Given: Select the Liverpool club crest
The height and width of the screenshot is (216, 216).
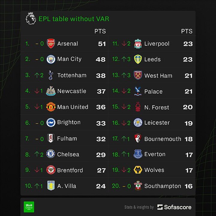Looking at the screenshot, I should (x=138, y=44).
